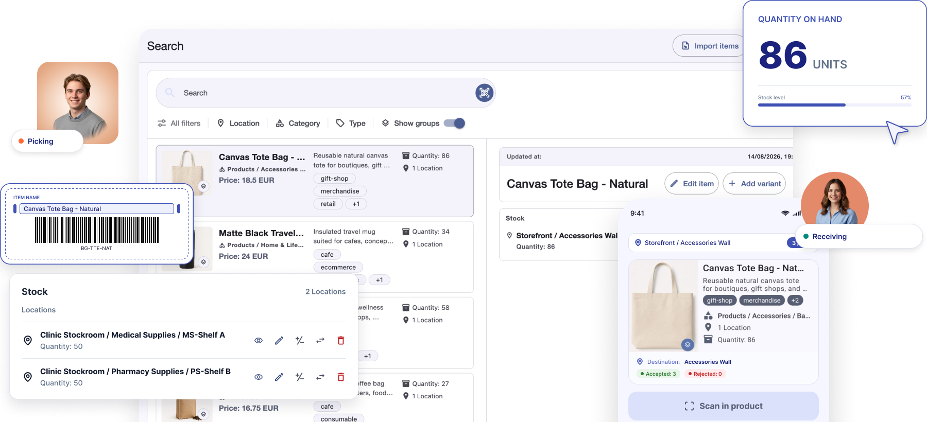Screen dimensions: 927x422
Task: Click the barcode scanner icon in search bar
Action: [484, 93]
